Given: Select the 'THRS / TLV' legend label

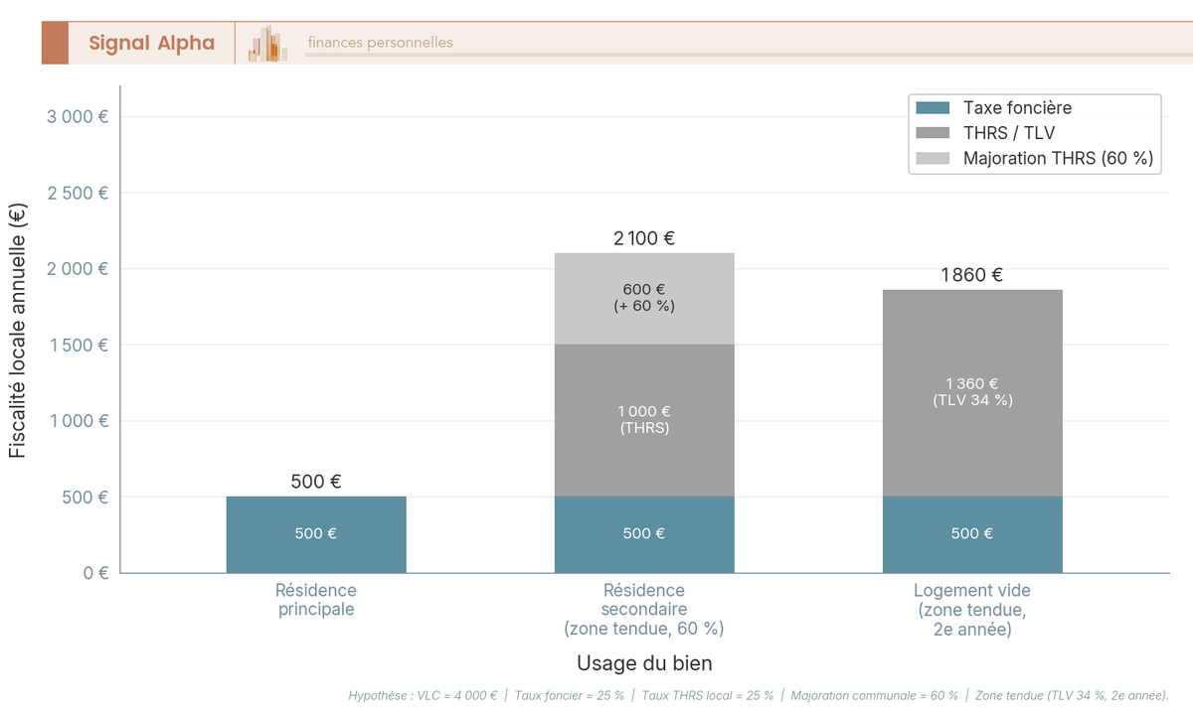Looking at the screenshot, I should pos(1009,133).
